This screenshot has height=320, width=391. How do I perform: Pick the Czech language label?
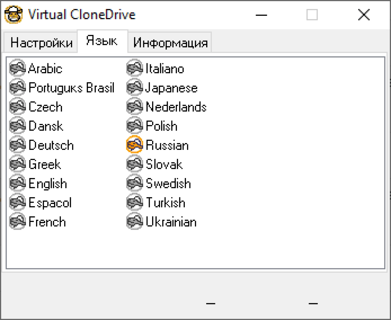pos(46,107)
